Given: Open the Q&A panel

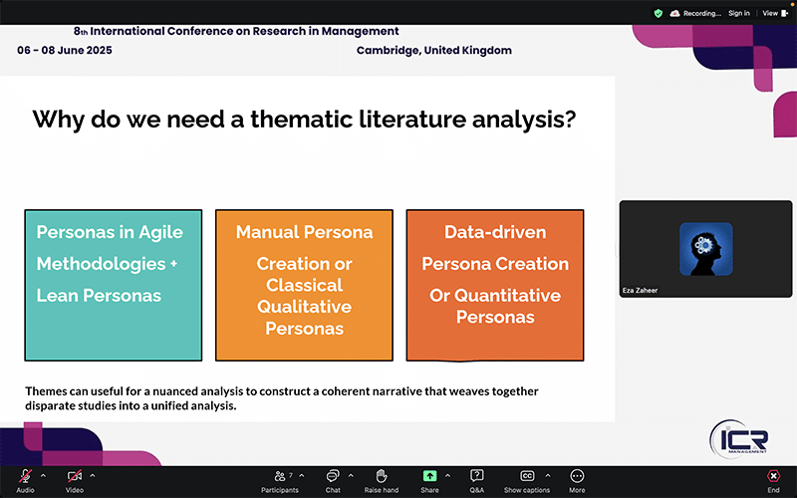Looking at the screenshot, I should click(477, 477).
